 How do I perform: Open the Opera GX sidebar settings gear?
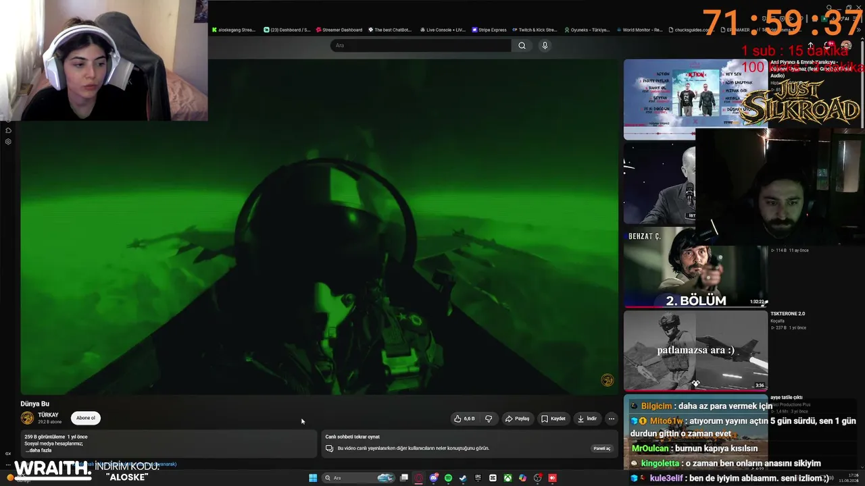coord(8,142)
